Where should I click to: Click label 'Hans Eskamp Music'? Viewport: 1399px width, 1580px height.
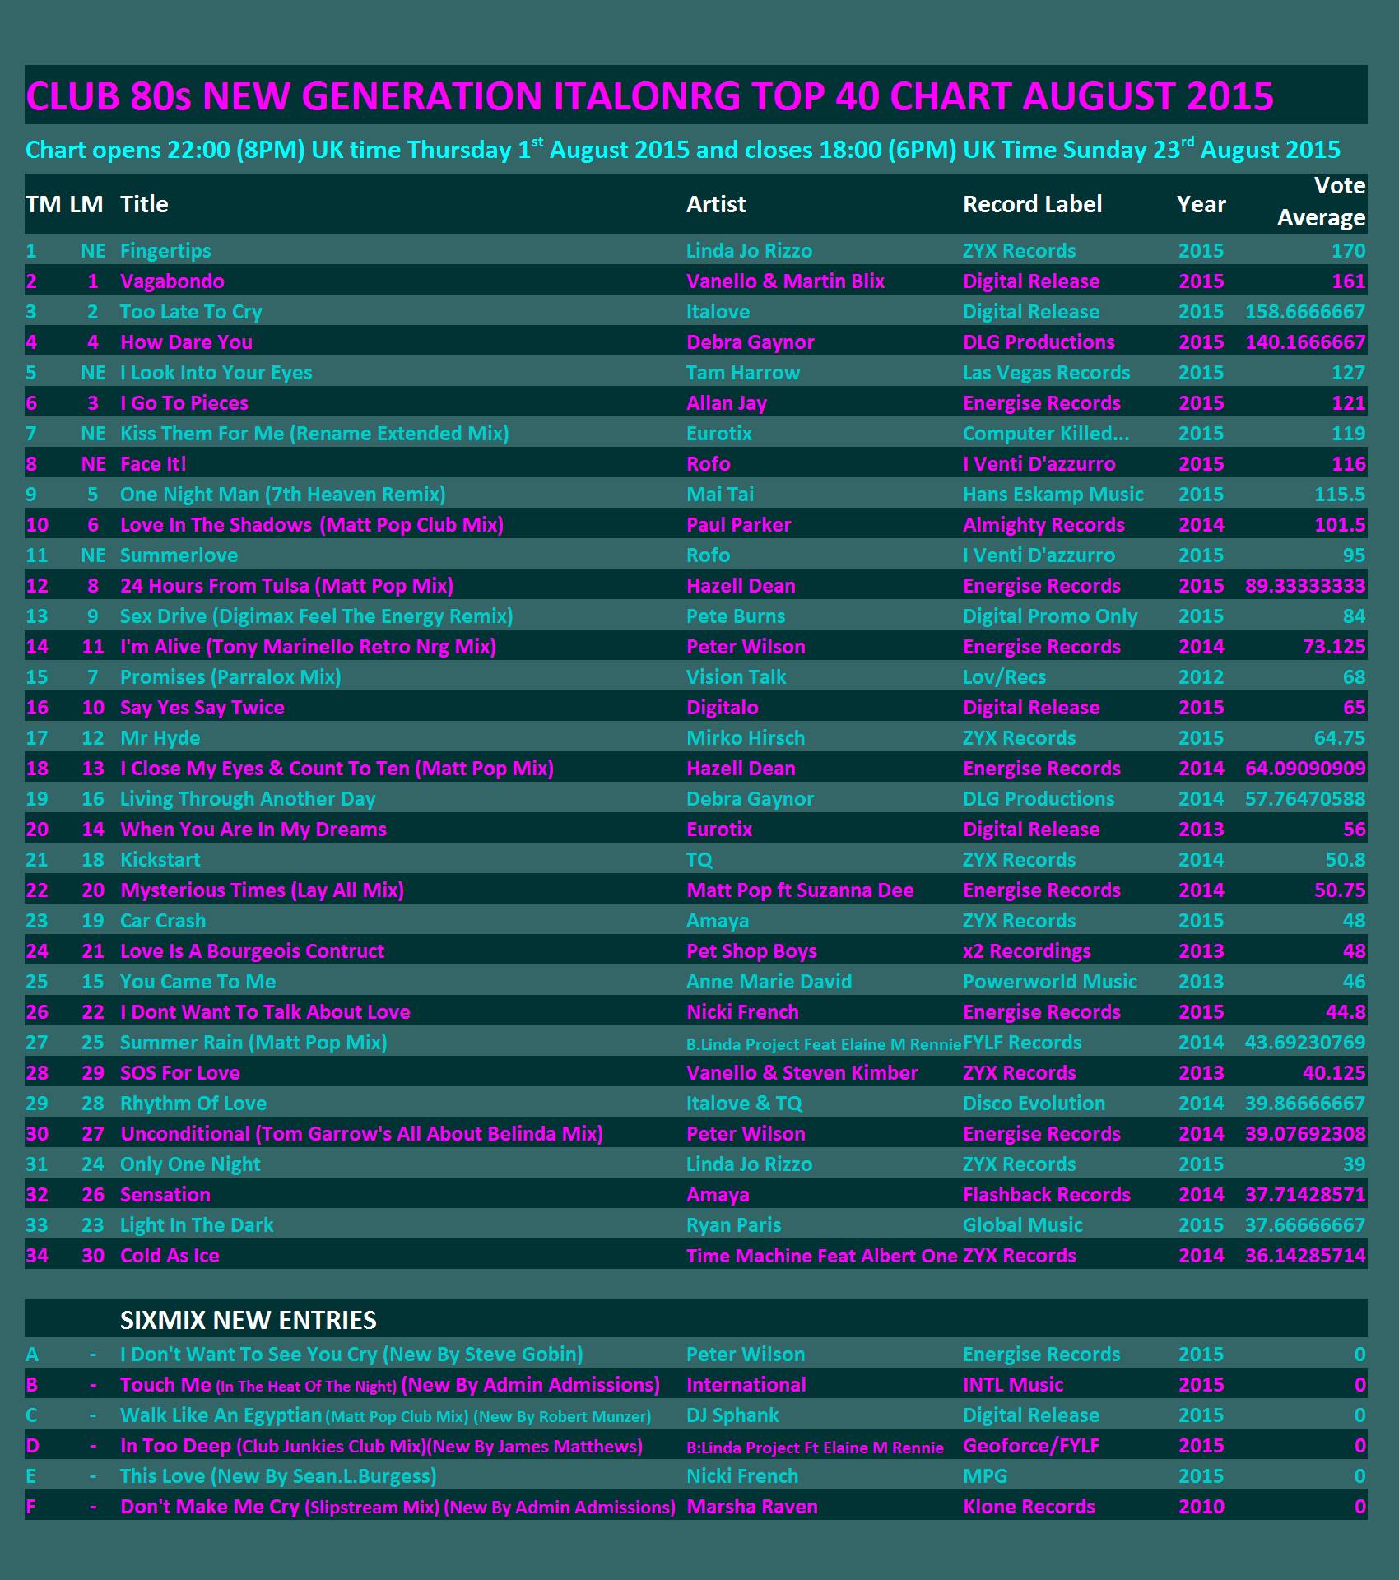1053,495
